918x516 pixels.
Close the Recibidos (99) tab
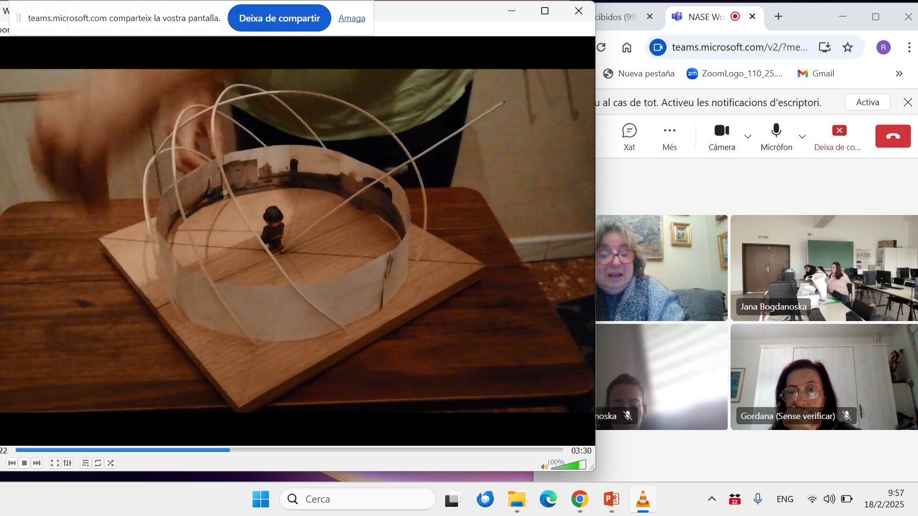(650, 17)
